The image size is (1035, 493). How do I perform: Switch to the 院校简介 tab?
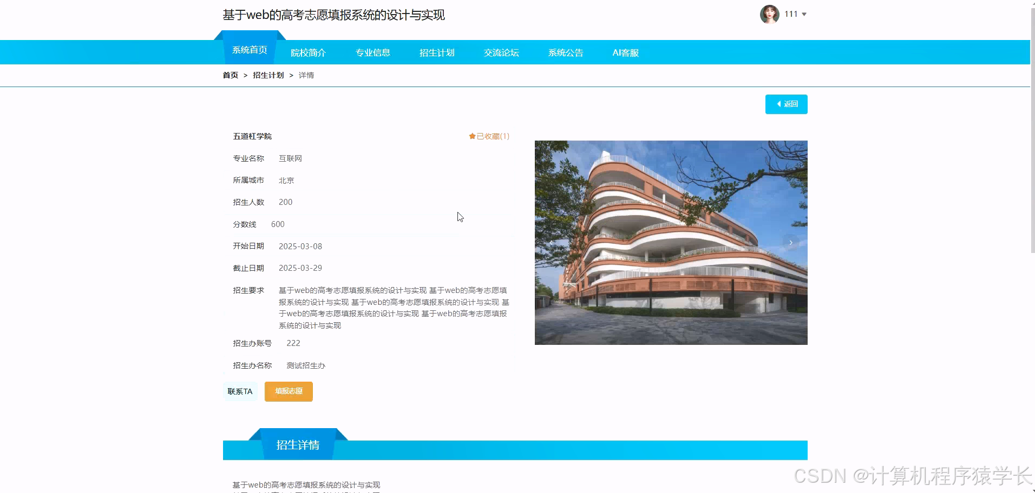[309, 52]
